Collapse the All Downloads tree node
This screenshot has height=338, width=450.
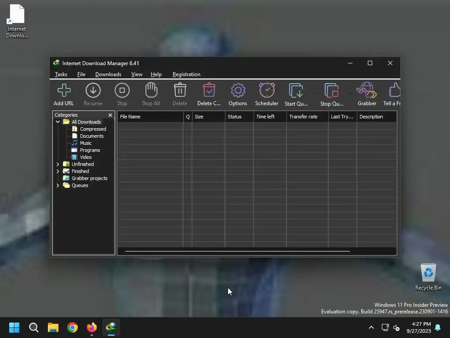(58, 121)
